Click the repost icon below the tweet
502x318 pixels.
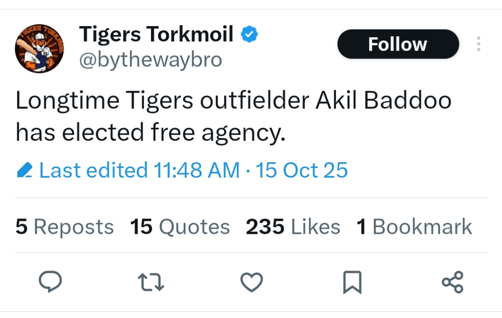pyautogui.click(x=151, y=281)
